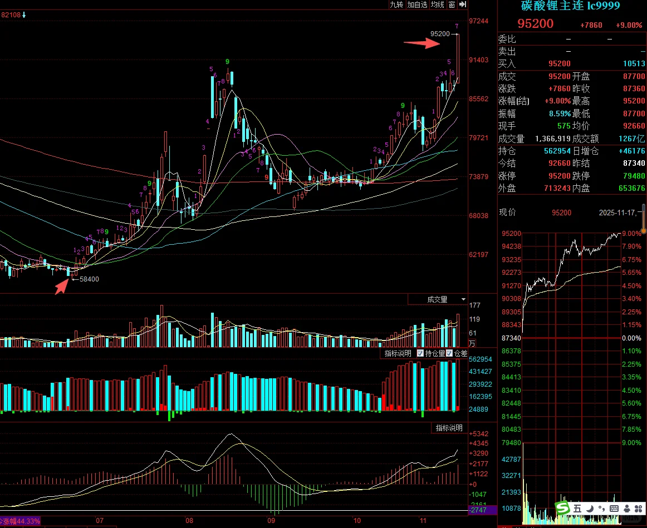This screenshot has width=647, height=528.
Task: Open 指标说明 in the open-interest panel
Action: pos(398,353)
